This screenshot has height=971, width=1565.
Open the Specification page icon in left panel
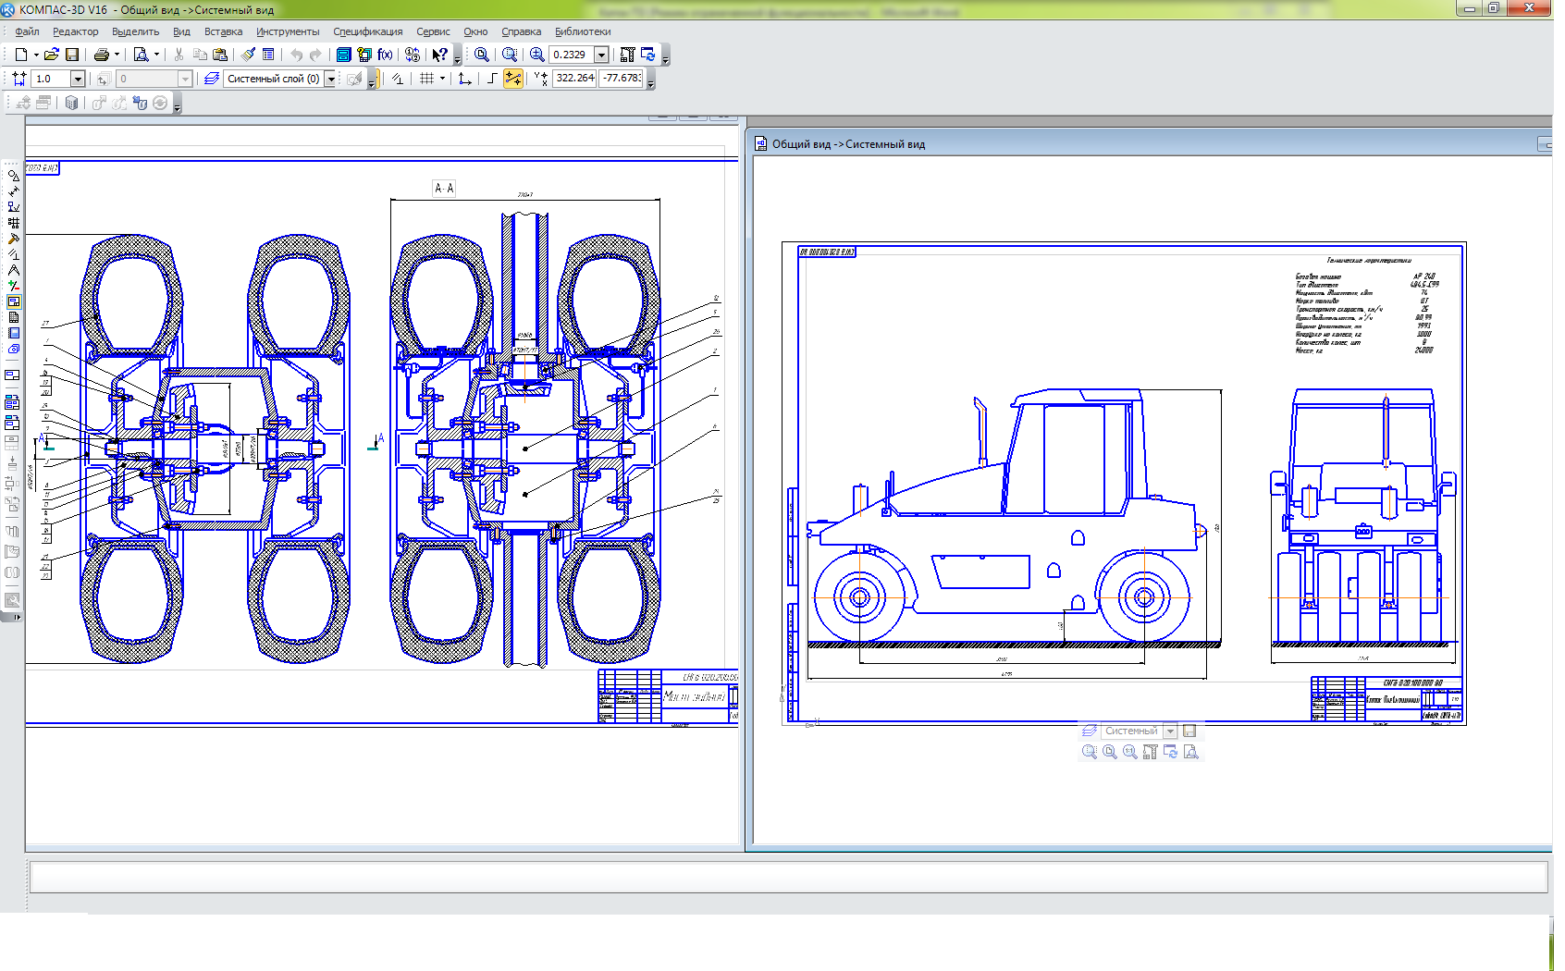13,317
